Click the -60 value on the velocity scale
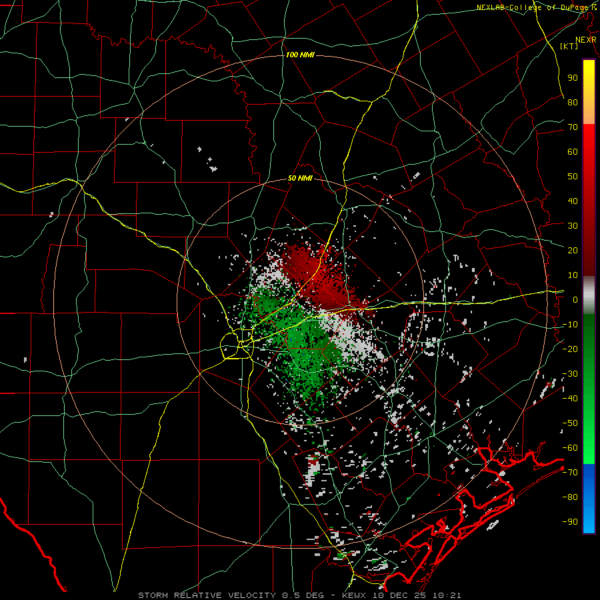The image size is (600, 600). tap(570, 448)
